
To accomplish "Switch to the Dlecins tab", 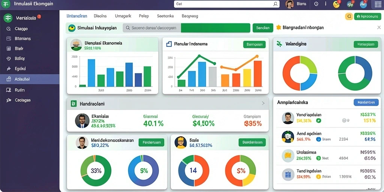I will (100, 16).
